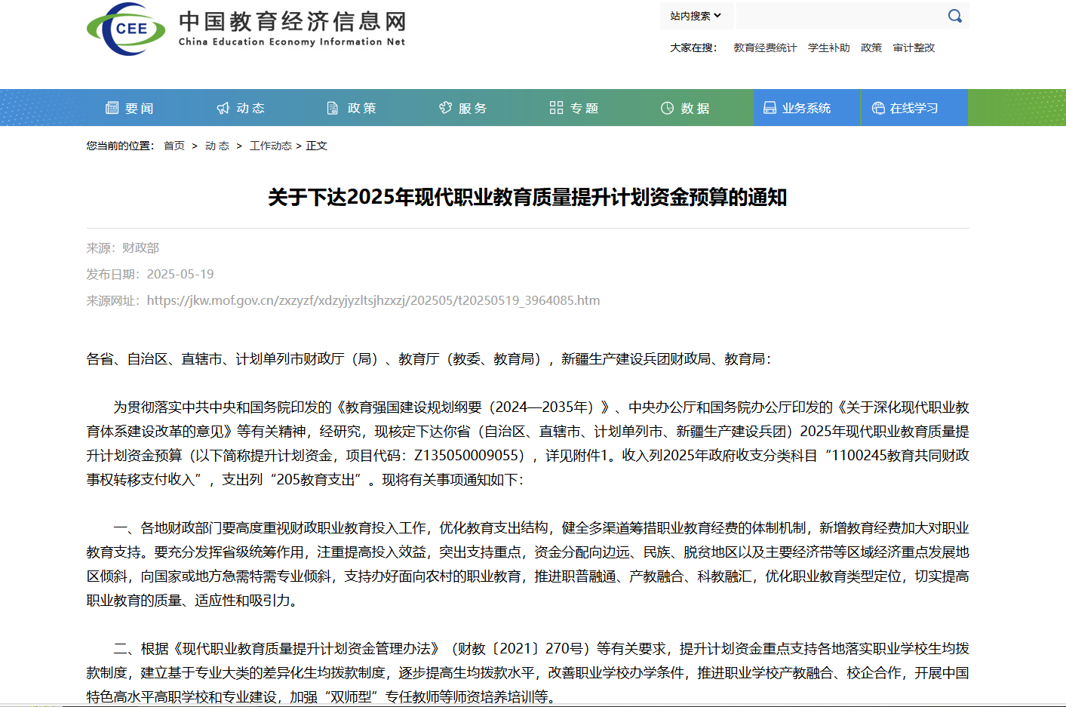1066x707 pixels.
Task: Click the search text input field
Action: point(839,16)
